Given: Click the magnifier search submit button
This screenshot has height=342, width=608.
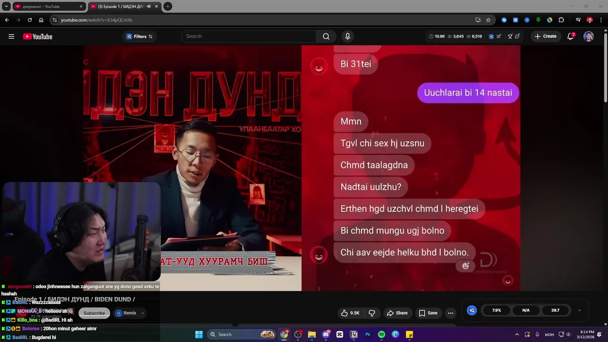Looking at the screenshot, I should [326, 36].
